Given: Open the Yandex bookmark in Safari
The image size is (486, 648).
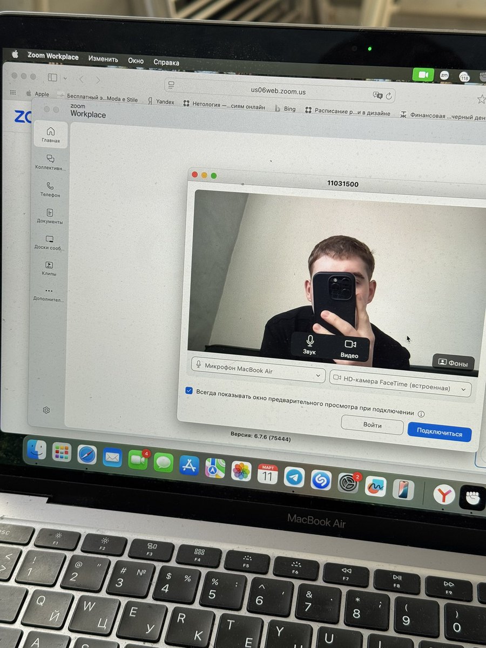Looking at the screenshot, I should coord(161,101).
